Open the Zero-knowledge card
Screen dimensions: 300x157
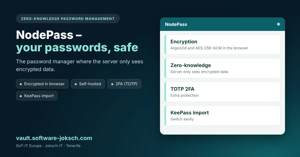[x=222, y=68]
